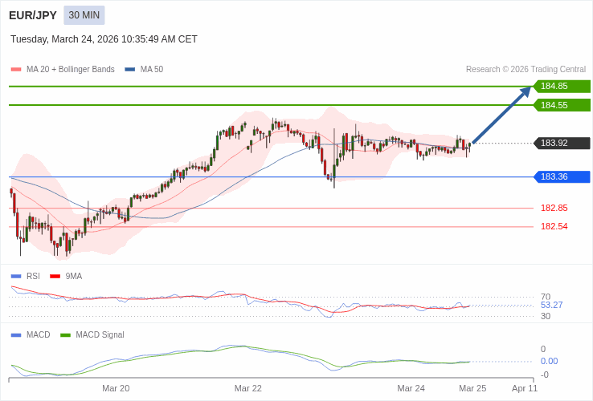Click the 0.00 MACD value label
This screenshot has height=401, width=593.
[x=549, y=361]
